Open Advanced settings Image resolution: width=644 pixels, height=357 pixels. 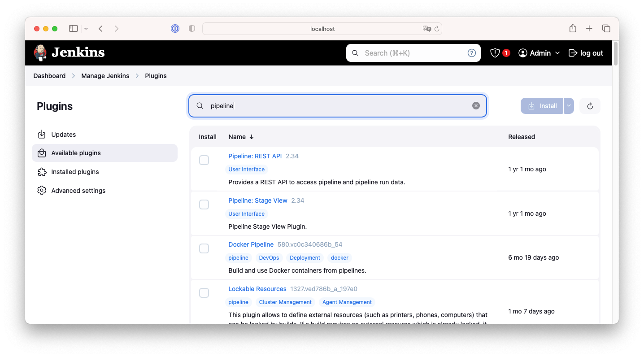(104, 191)
